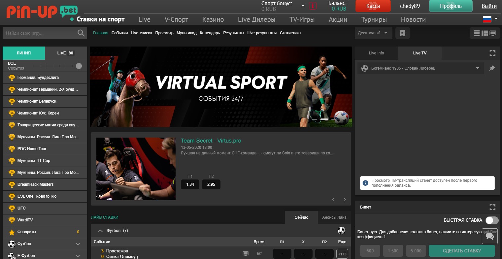
Task: Open the Live Info tab
Action: 376,53
